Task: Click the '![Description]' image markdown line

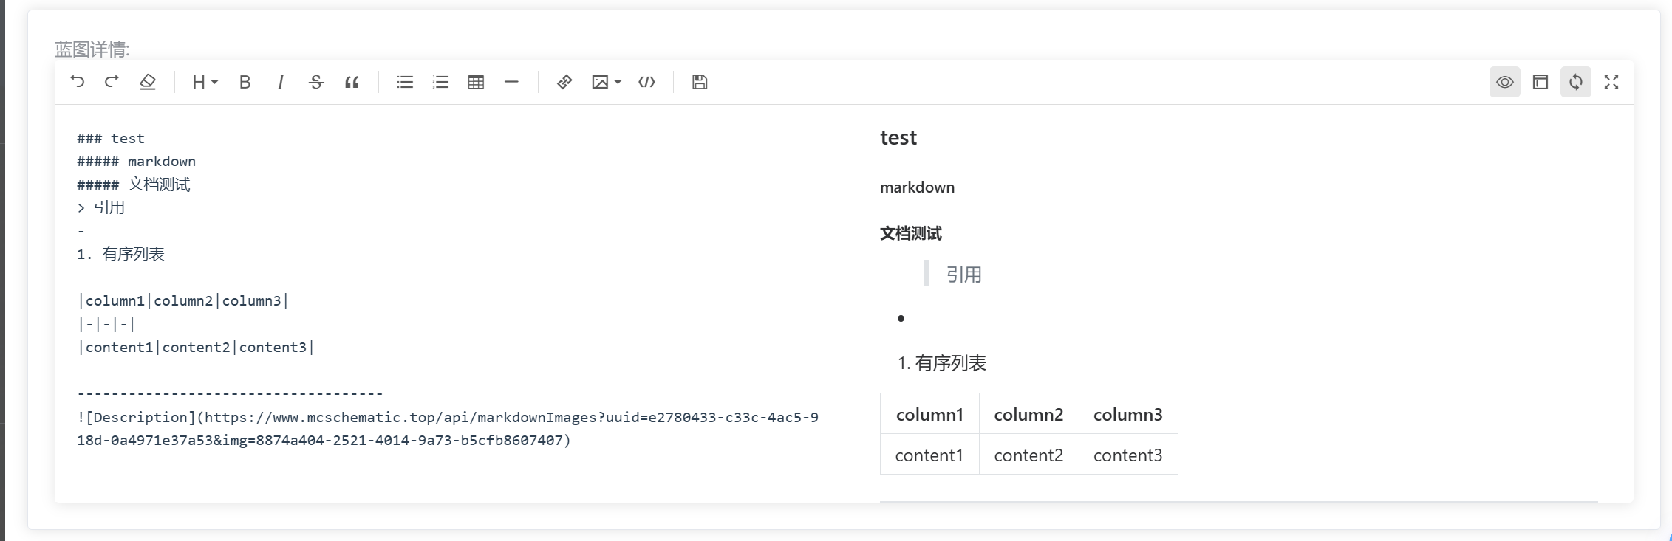Action: point(448,429)
